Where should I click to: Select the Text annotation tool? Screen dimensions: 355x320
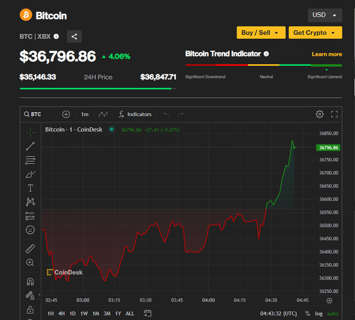tap(30, 188)
